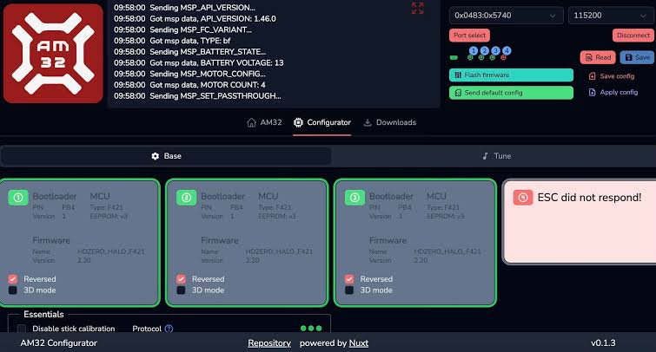
Task: Expand the log panel to fullscreen
Action: 418,9
